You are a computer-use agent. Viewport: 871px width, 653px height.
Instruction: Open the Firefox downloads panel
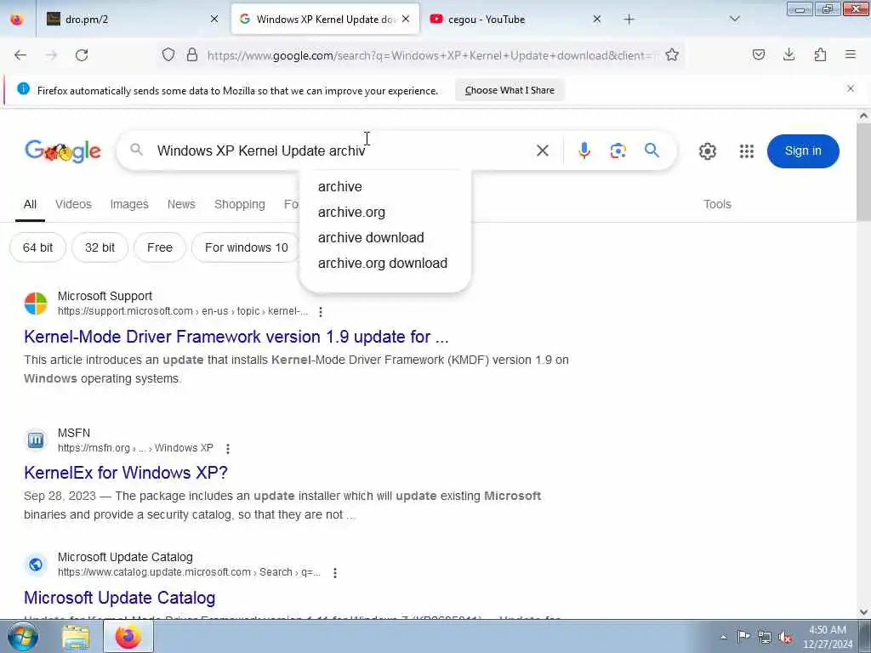coord(788,54)
